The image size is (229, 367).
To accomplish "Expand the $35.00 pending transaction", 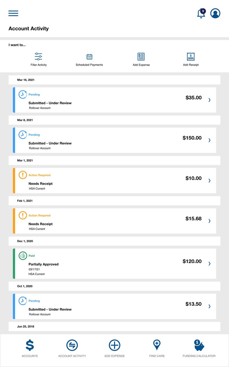I will point(209,100).
